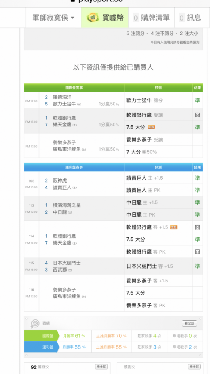Click the 戰績 target icon
The image size is (210, 374).
[x=35, y=324]
